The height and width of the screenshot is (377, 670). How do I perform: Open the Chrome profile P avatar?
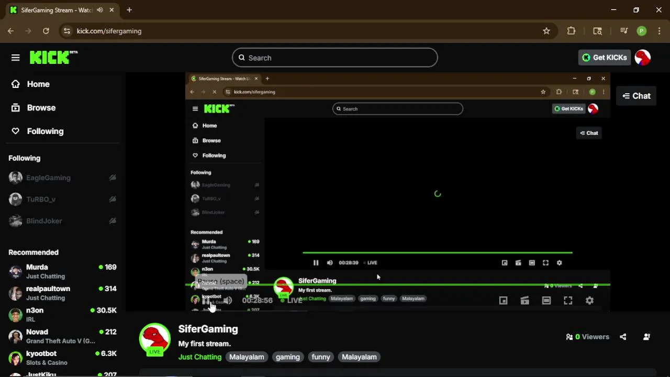click(x=642, y=31)
